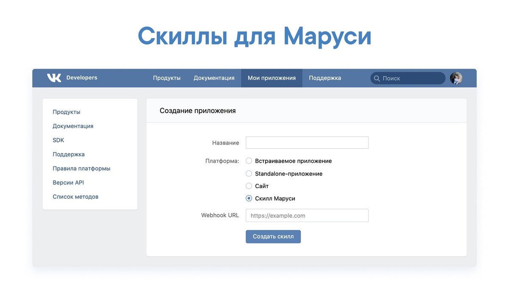This screenshot has height=294, width=509.
Task: Open the Поддержка top menu
Action: pyautogui.click(x=325, y=78)
